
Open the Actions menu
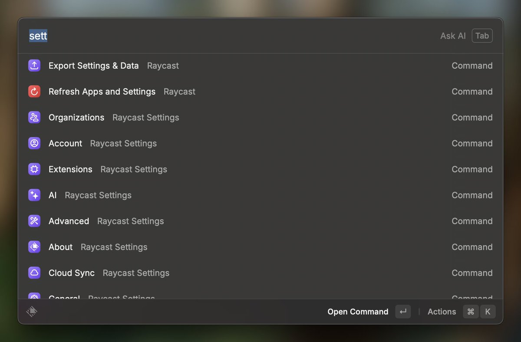pos(442,312)
